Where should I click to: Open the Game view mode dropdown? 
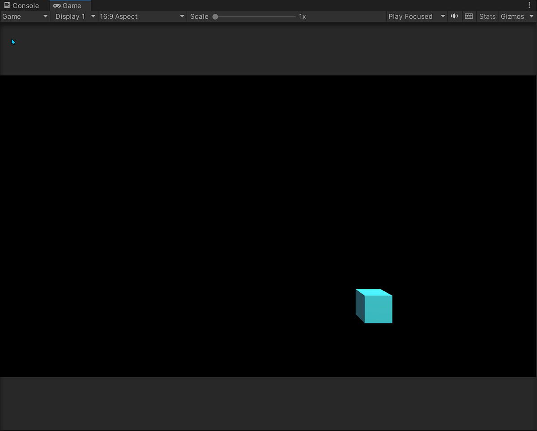click(25, 16)
